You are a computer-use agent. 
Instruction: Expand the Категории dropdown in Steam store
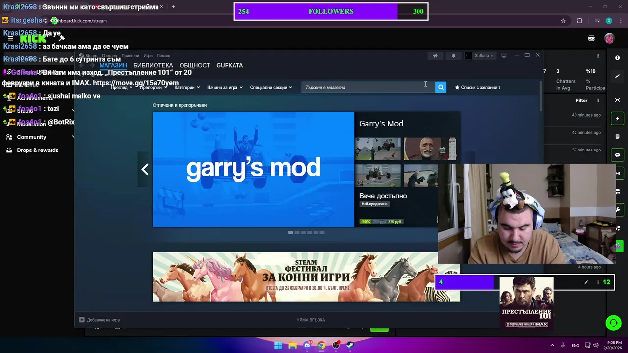(187, 87)
